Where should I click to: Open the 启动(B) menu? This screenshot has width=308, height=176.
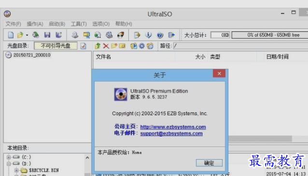pyautogui.click(x=57, y=24)
